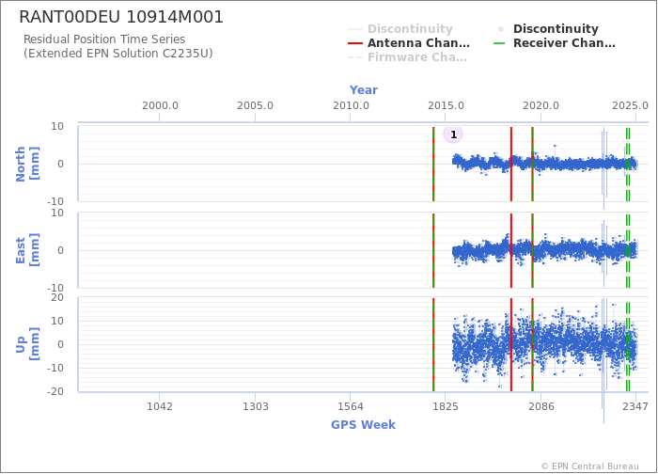658x474 pixels.
Task: Click the GPS week 1564 tick label
Action: (x=351, y=406)
